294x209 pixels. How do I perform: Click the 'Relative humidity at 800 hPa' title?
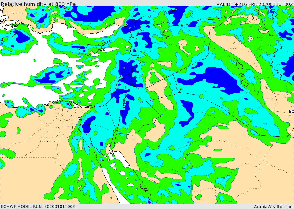tap(38, 4)
